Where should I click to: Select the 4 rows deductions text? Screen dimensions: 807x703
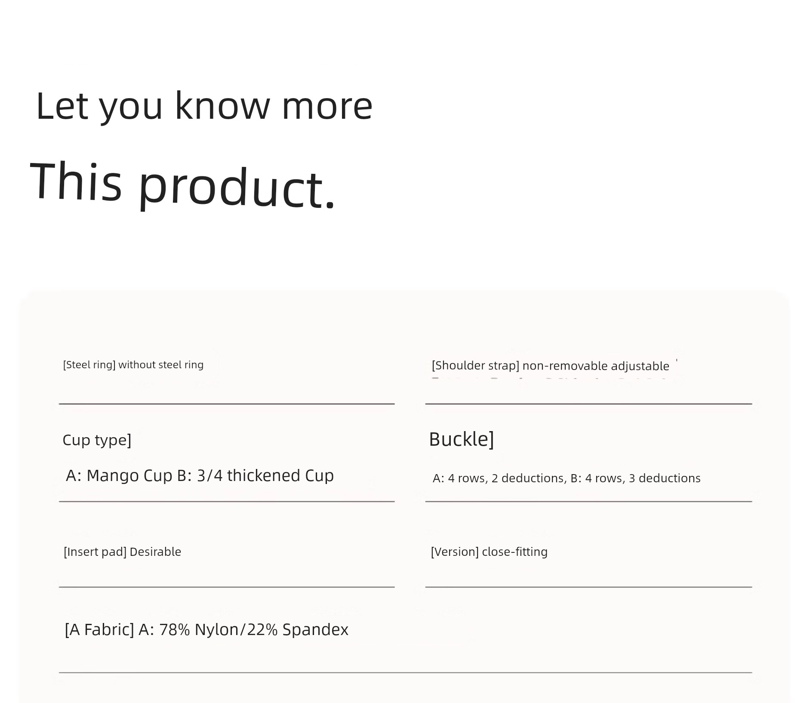(567, 478)
